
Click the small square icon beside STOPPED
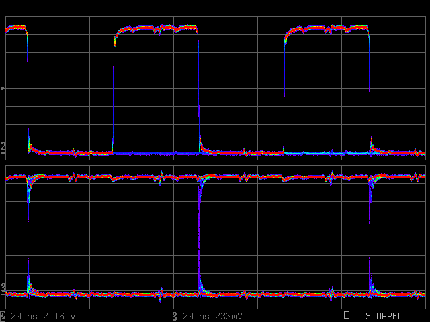pos(347,315)
